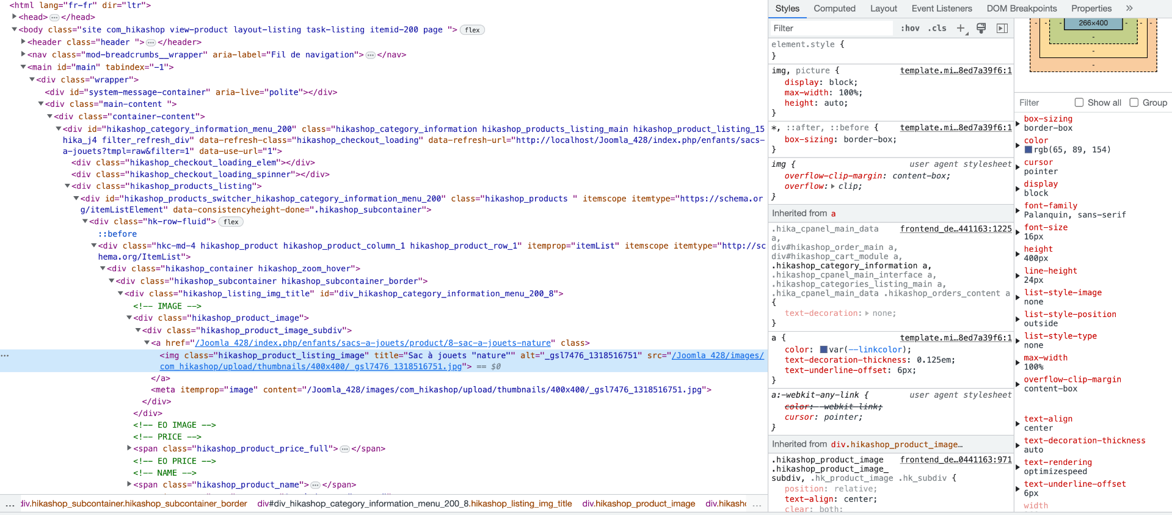Viewport: 1172px width, 515px height.
Task: Click the rgb(65, 89, 154) color swatch
Action: point(1028,150)
